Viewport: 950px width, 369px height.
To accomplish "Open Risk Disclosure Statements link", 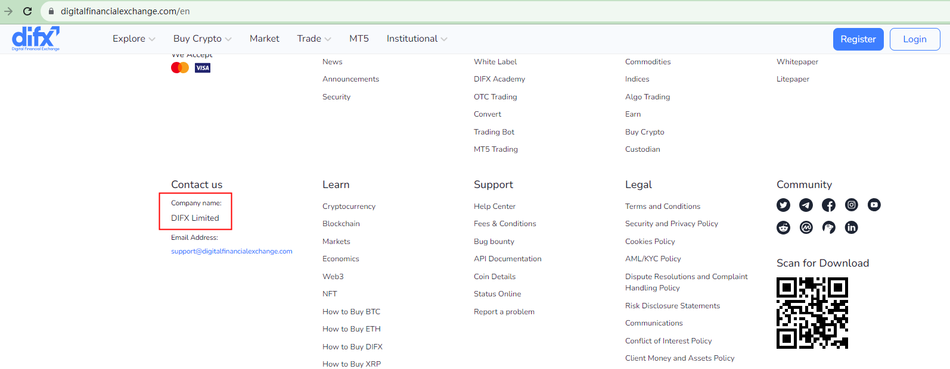I will [x=672, y=306].
